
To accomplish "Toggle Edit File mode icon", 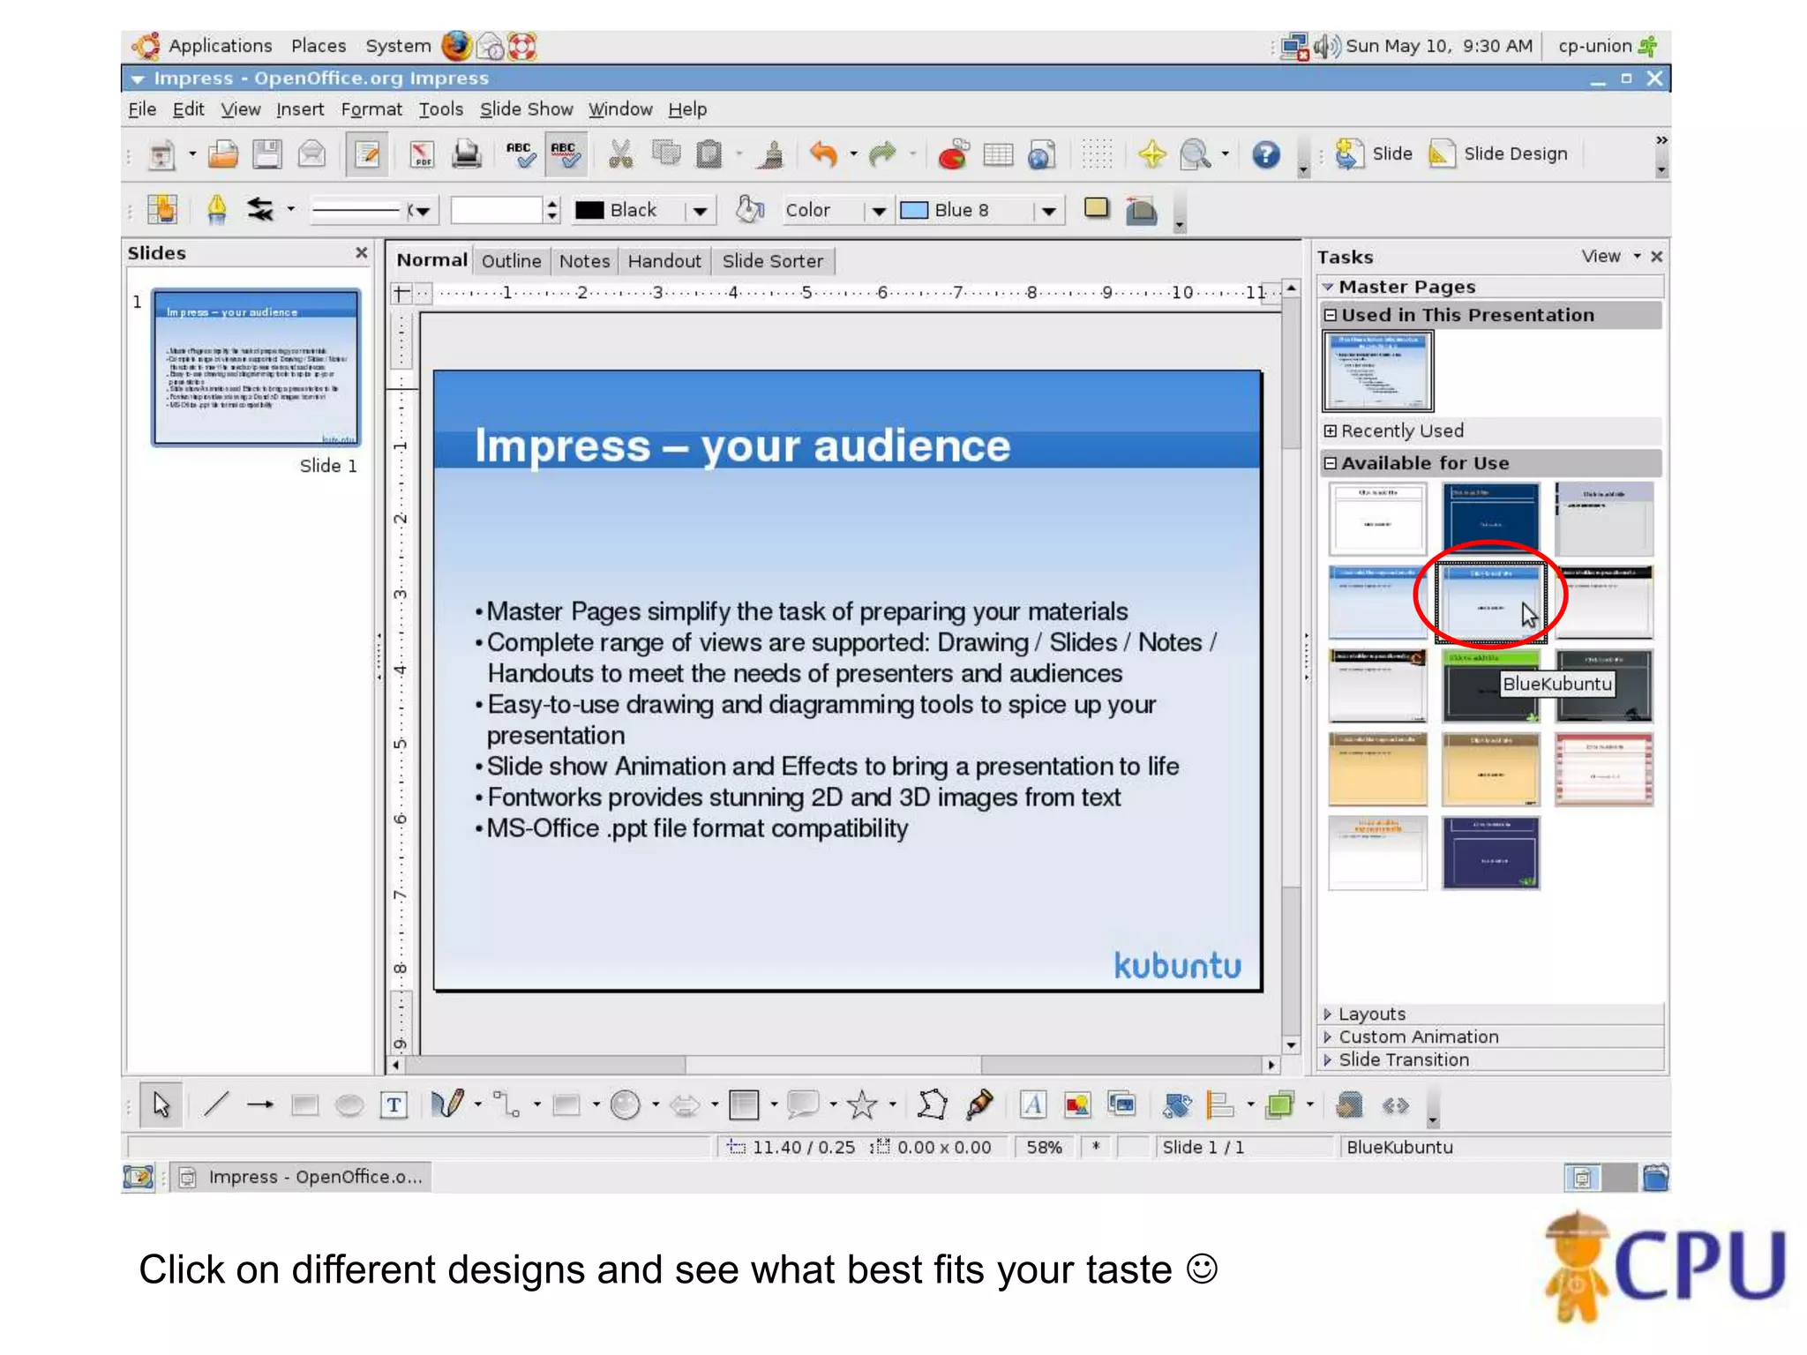I will tap(367, 154).
